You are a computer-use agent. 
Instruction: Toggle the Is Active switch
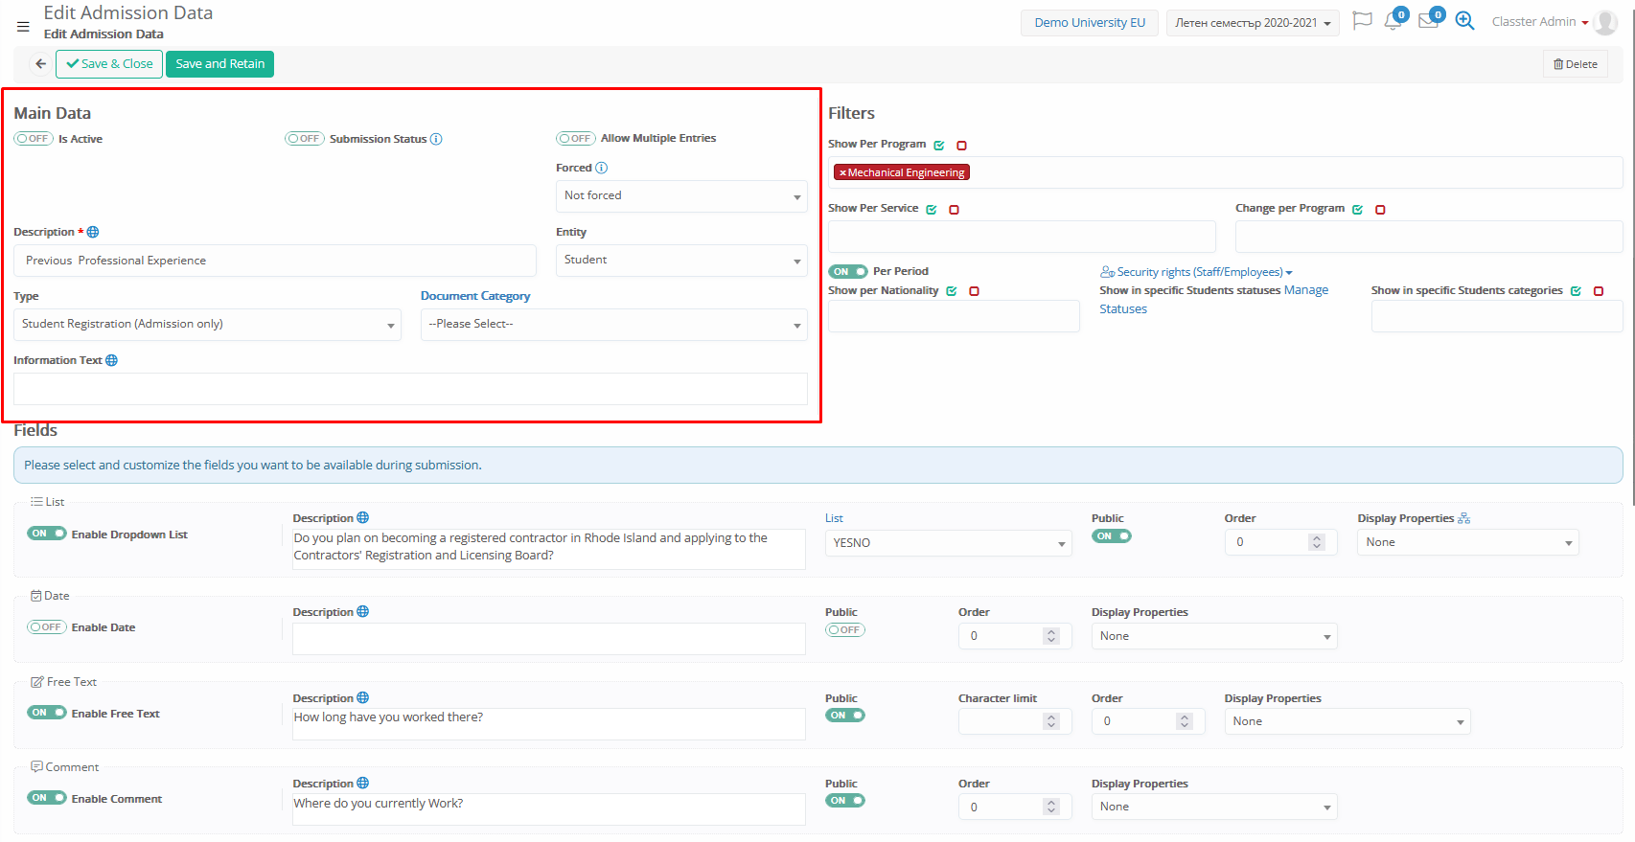click(34, 139)
